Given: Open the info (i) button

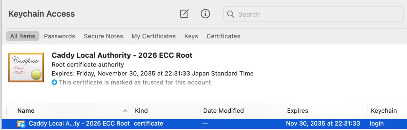Looking at the screenshot, I should 206,14.
